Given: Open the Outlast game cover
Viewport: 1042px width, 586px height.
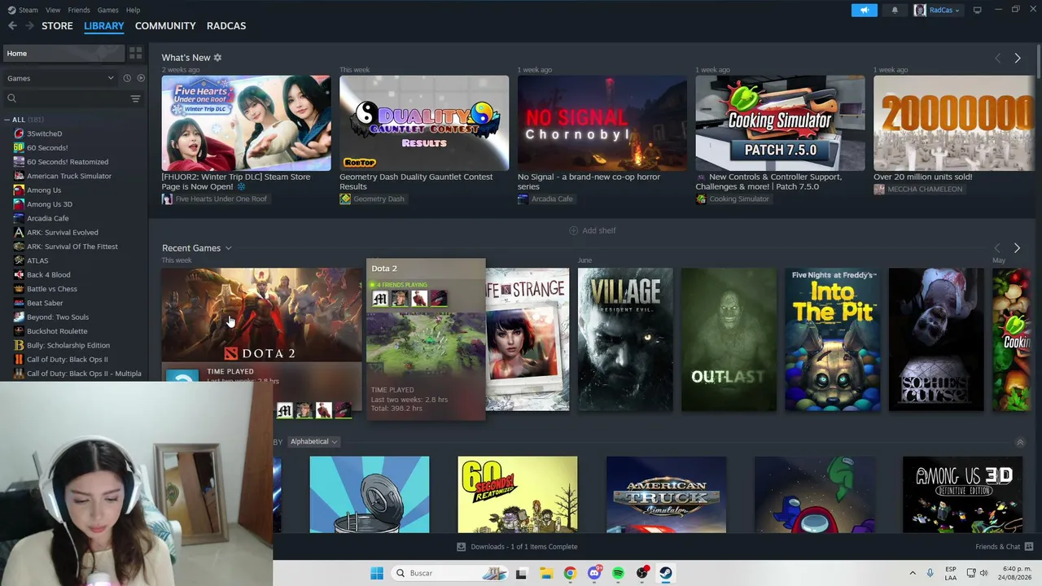Looking at the screenshot, I should point(729,339).
